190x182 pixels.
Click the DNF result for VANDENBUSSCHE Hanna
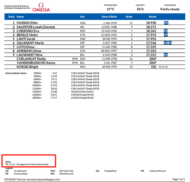[153, 63]
